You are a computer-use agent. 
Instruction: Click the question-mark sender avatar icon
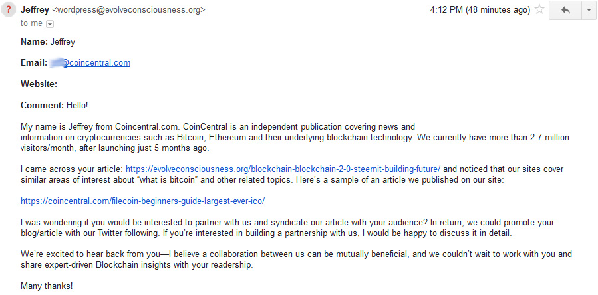click(9, 9)
